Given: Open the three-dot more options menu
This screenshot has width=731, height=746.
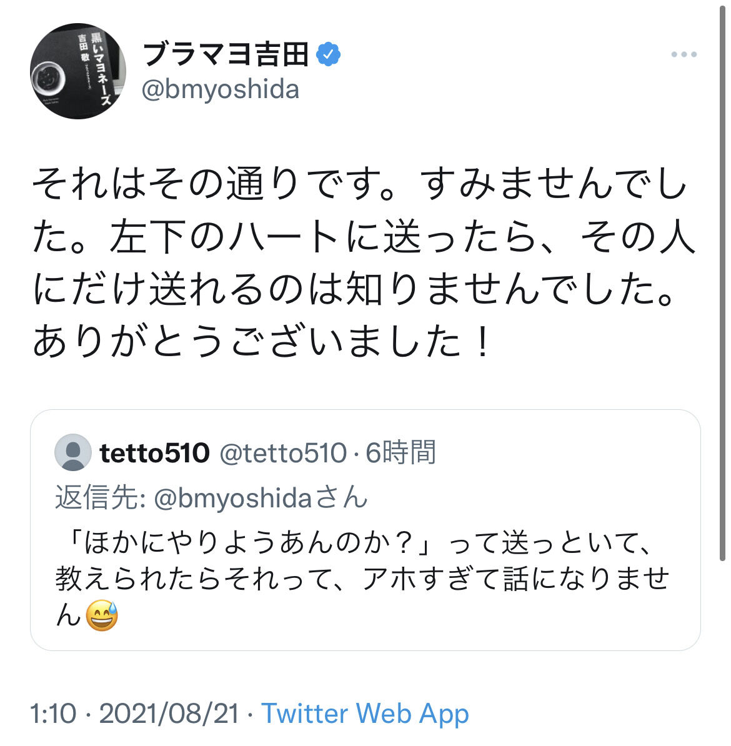Looking at the screenshot, I should 684,55.
